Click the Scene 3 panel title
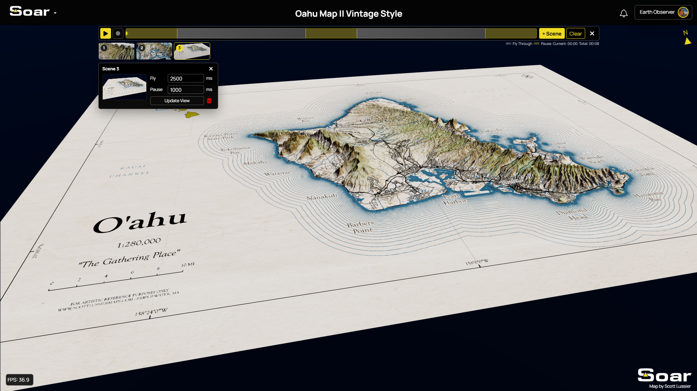The width and height of the screenshot is (697, 391). (110, 69)
